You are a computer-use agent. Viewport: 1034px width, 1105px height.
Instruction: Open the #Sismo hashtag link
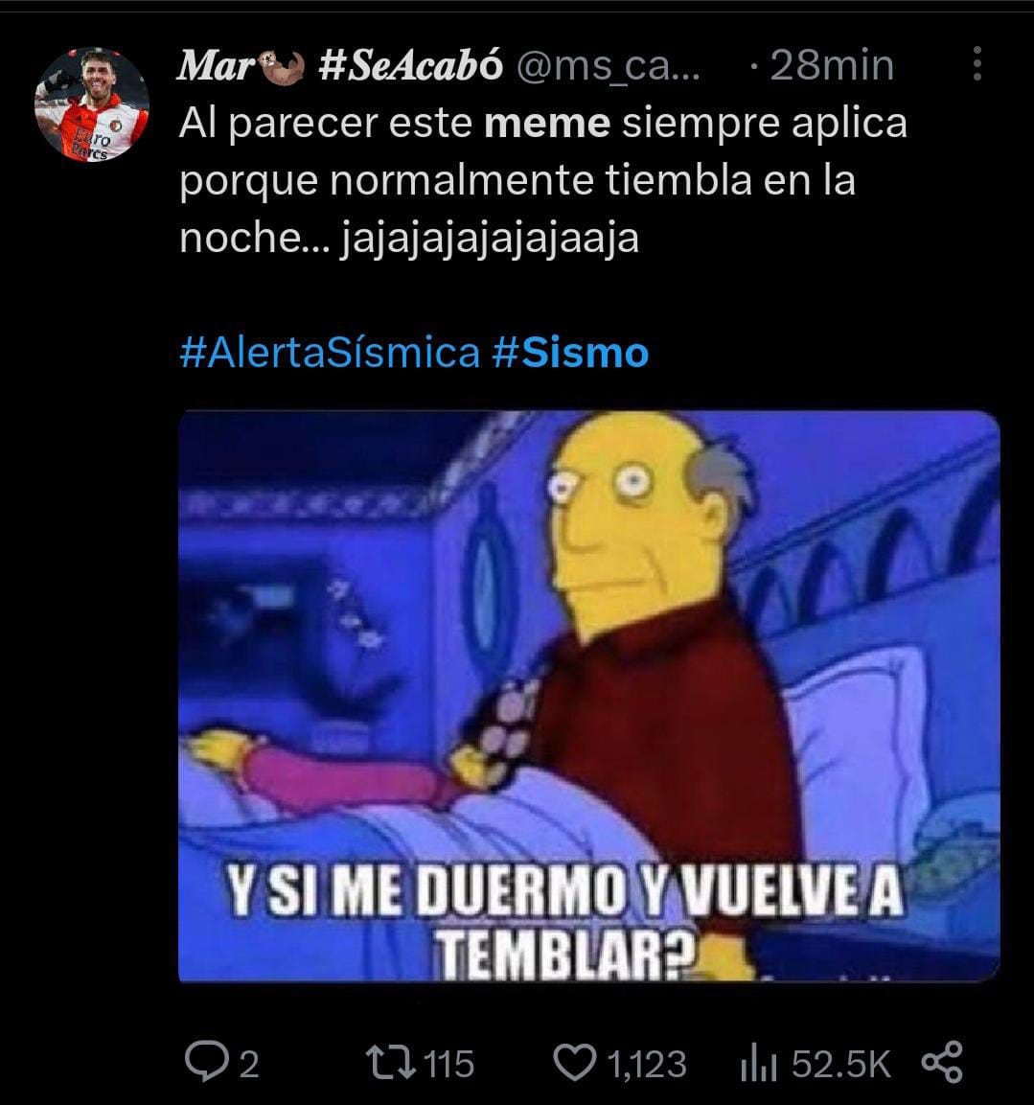tap(570, 353)
